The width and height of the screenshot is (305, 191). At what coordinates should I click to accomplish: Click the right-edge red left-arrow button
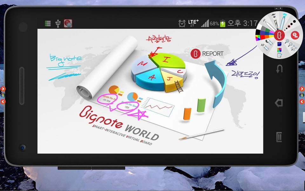coord(302,102)
